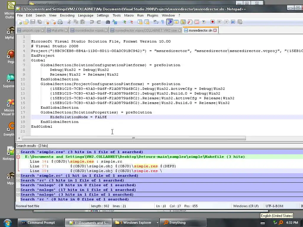Create a new document with New icon
Image resolution: width=303 pixels, height=227 pixels.
pyautogui.click(x=19, y=22)
